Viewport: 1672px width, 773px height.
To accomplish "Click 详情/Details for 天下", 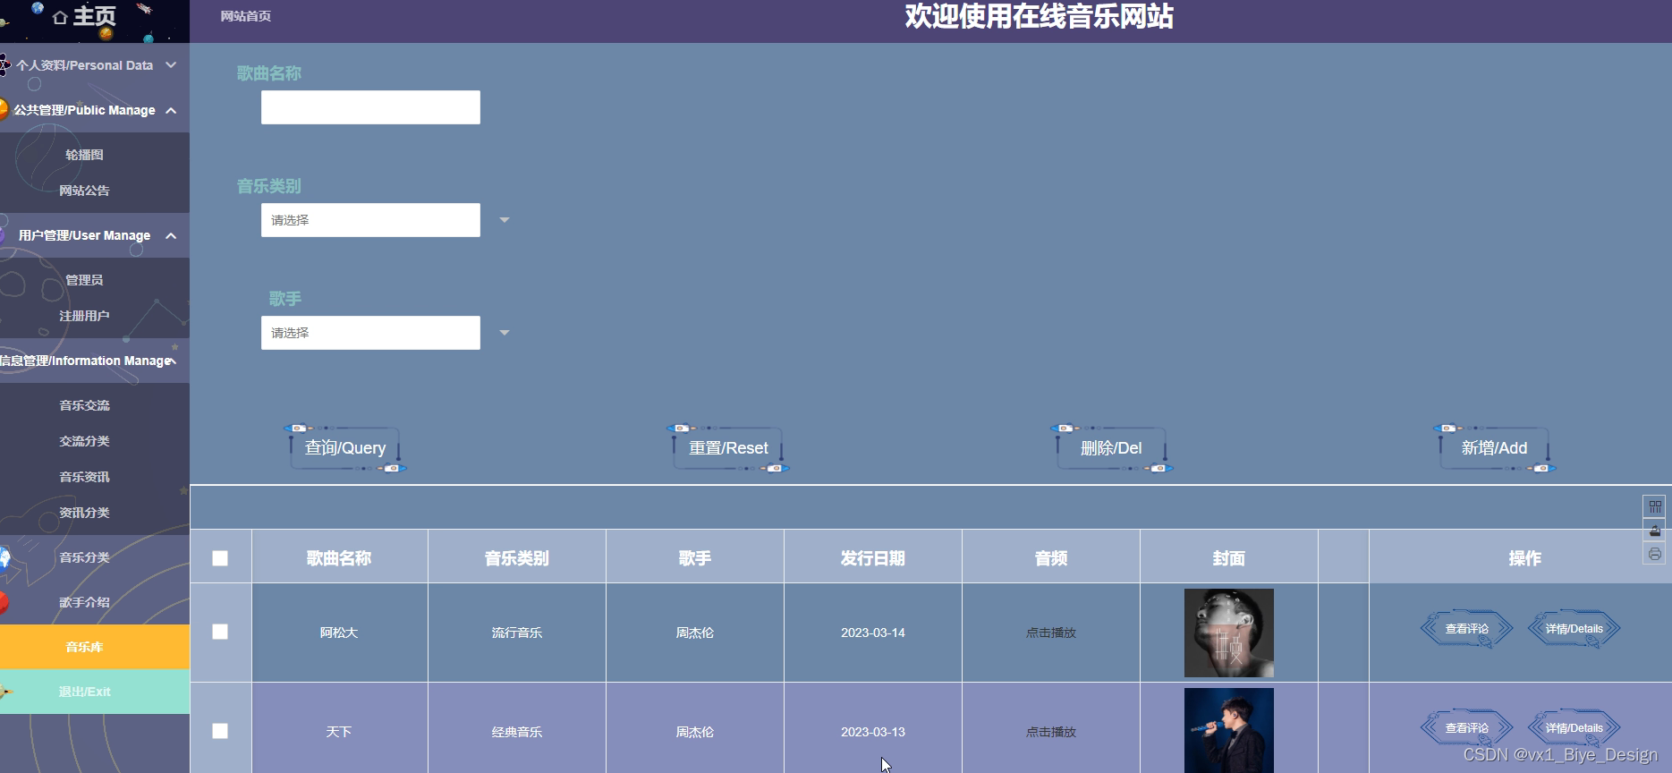I will coord(1574,728).
